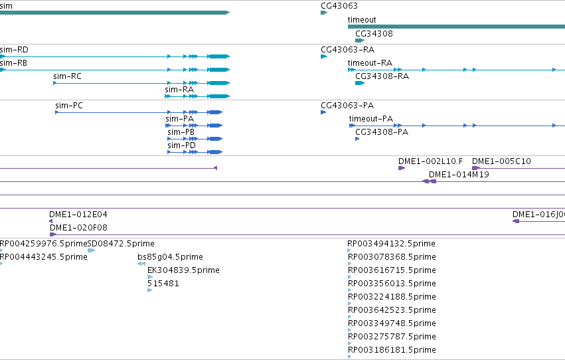This screenshot has height=360, width=565.
Task: Click the DME1-014M19 clone label
Action: [x=459, y=175]
